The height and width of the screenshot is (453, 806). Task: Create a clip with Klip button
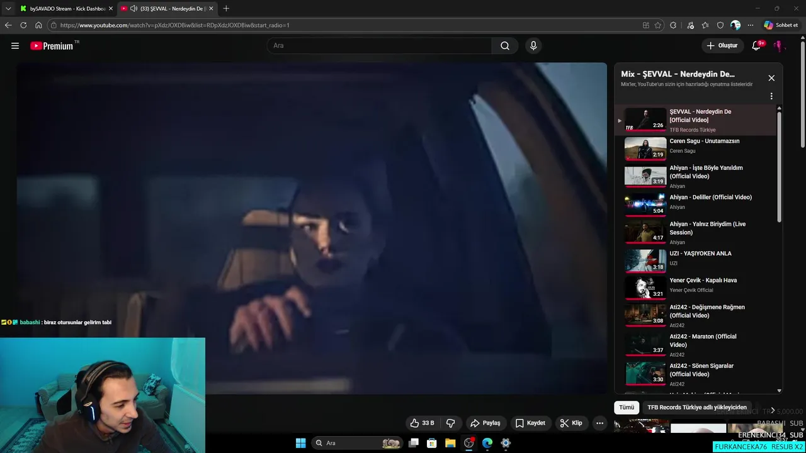tap(571, 423)
